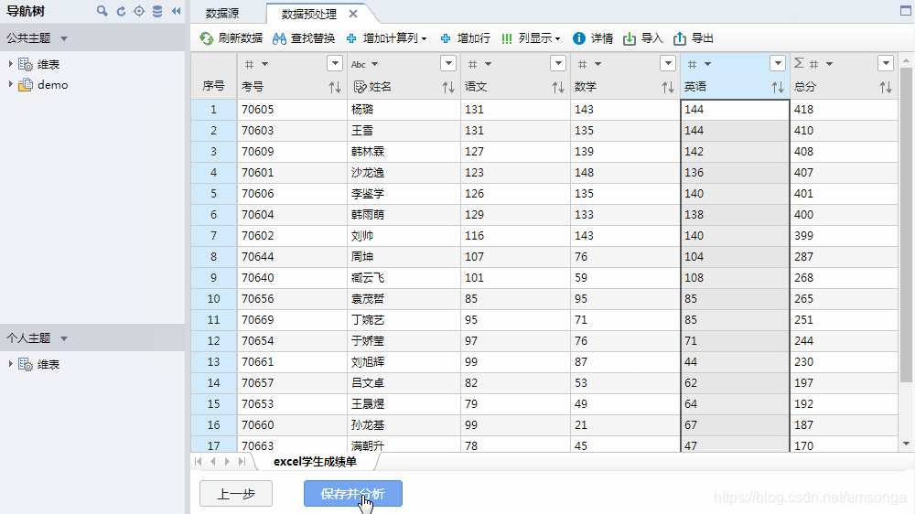The height and width of the screenshot is (514, 915).
Task: Open filter dropdown for 考号 column
Action: tap(334, 63)
